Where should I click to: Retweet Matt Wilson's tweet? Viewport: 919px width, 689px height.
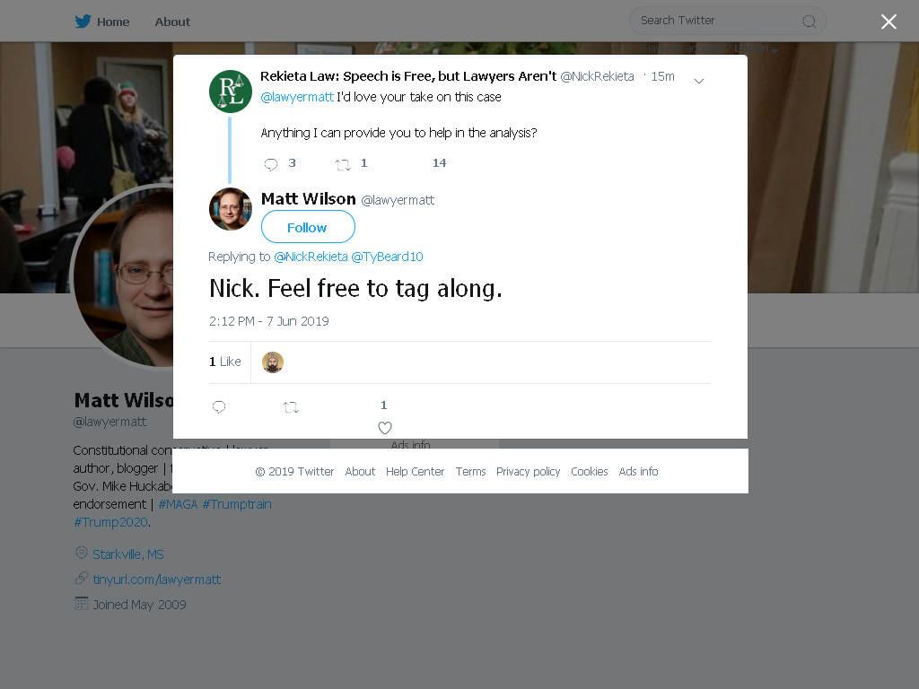pyautogui.click(x=291, y=406)
